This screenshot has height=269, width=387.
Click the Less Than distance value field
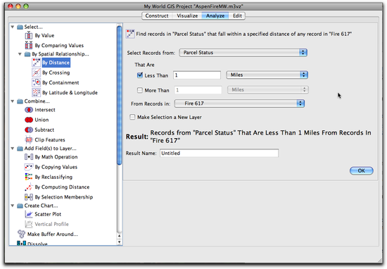(x=197, y=75)
